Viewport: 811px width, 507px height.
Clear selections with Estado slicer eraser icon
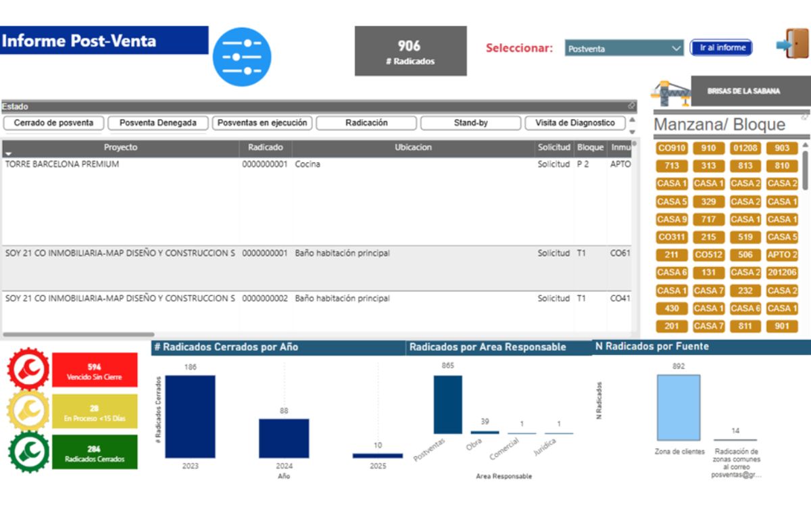point(631,105)
